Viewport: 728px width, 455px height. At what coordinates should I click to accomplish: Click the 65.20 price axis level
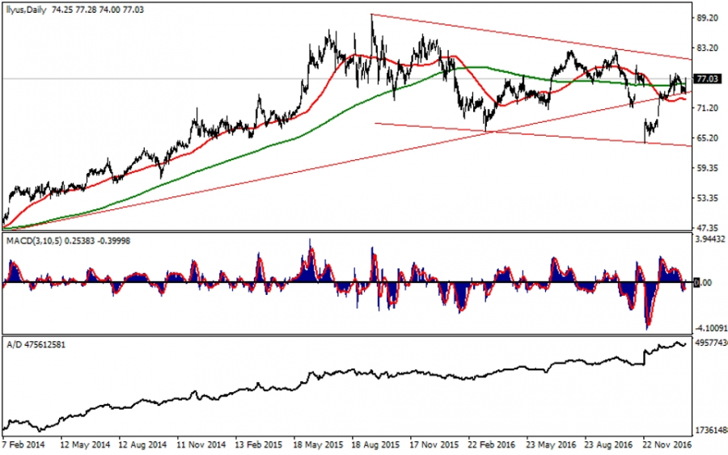pyautogui.click(x=708, y=138)
